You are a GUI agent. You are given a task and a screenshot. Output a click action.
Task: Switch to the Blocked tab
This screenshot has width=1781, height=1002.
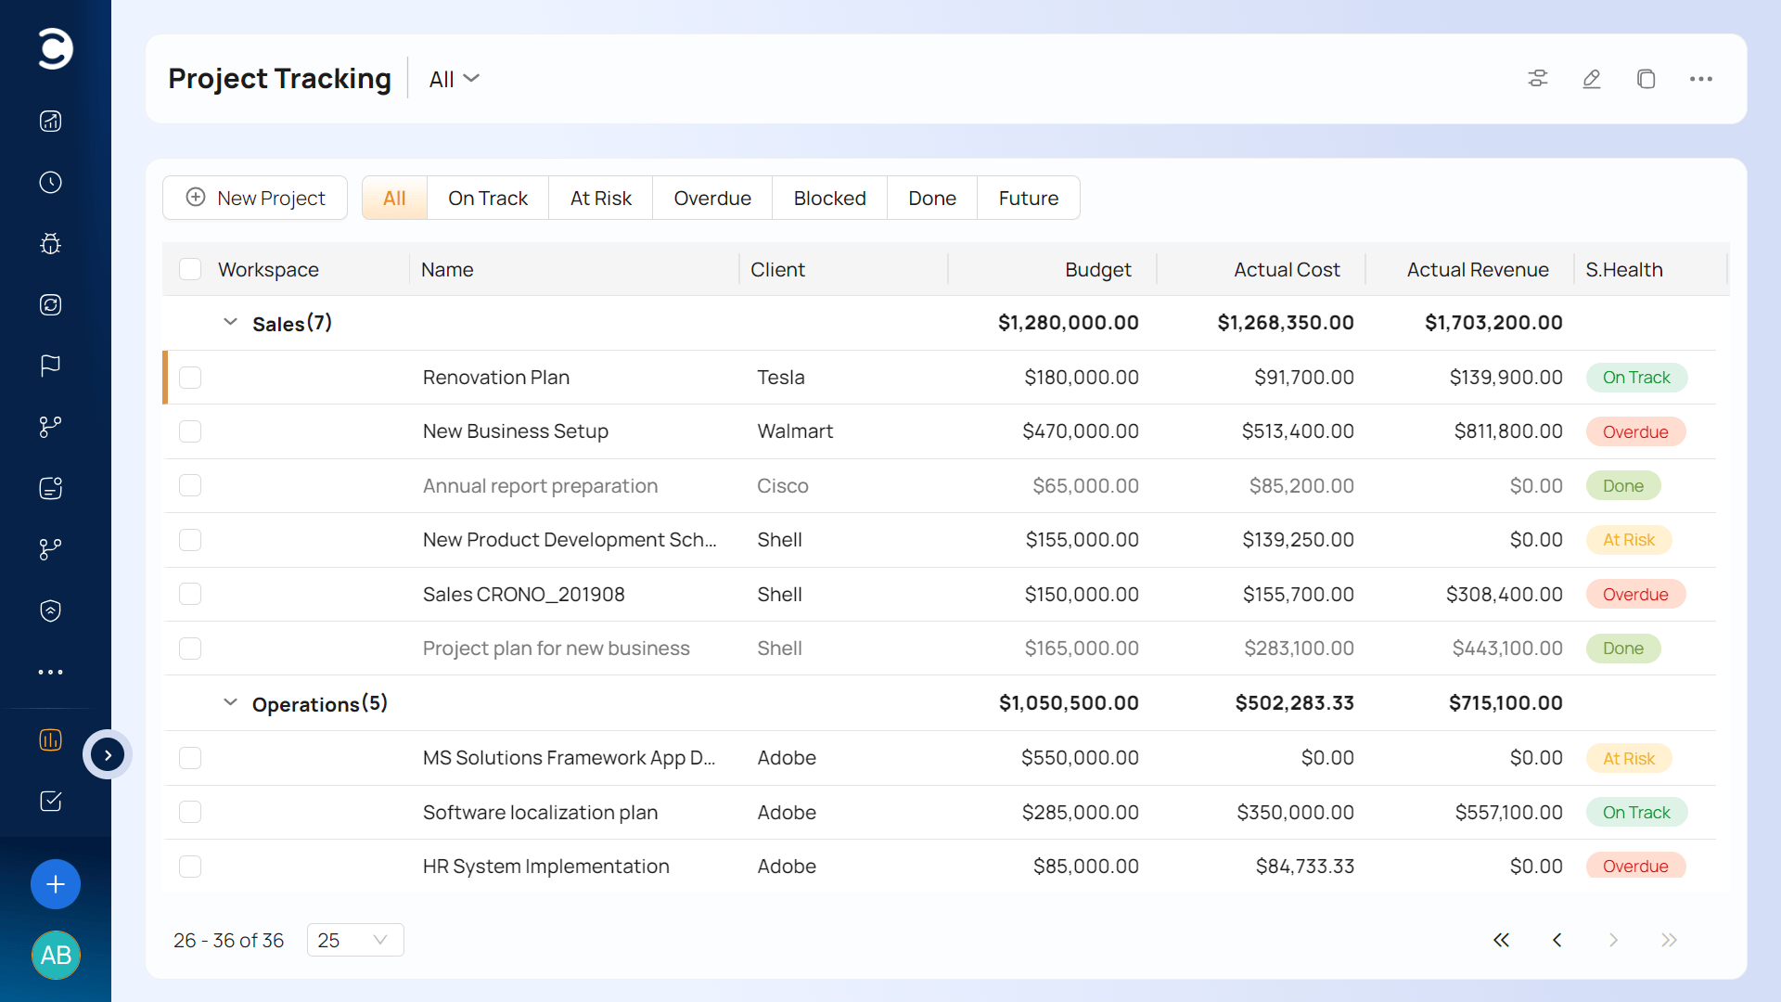click(x=829, y=198)
